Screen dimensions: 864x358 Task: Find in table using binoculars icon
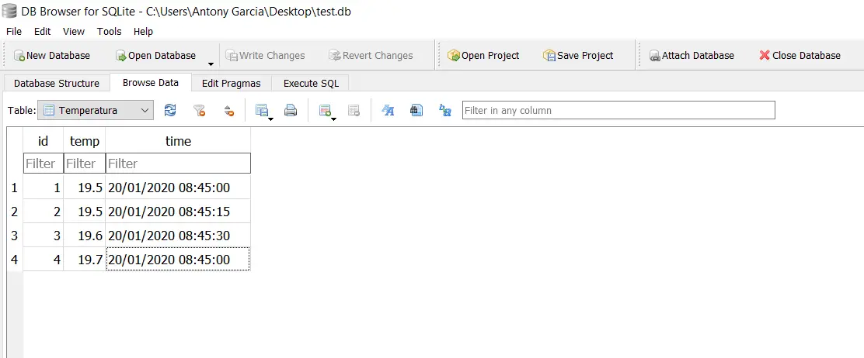(x=416, y=111)
